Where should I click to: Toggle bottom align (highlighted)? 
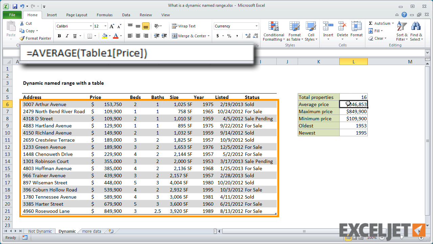click(146, 26)
